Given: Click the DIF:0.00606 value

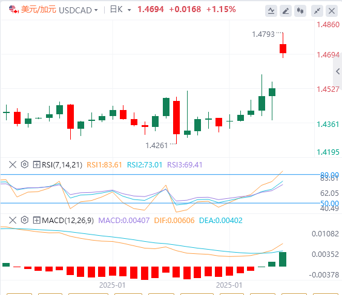Looking at the screenshot, I should pos(174,221).
